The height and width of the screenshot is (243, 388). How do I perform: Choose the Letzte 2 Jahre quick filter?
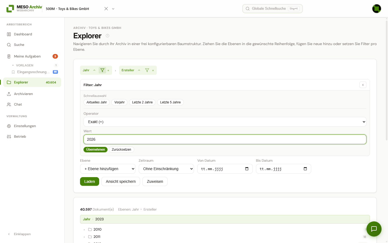(142, 102)
